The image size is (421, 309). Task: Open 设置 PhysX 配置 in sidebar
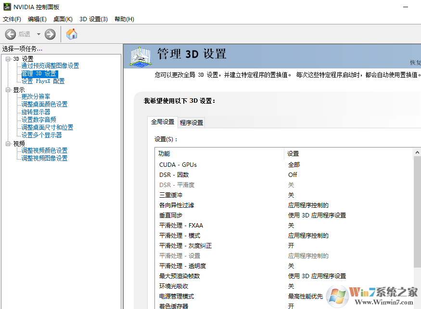(x=43, y=81)
